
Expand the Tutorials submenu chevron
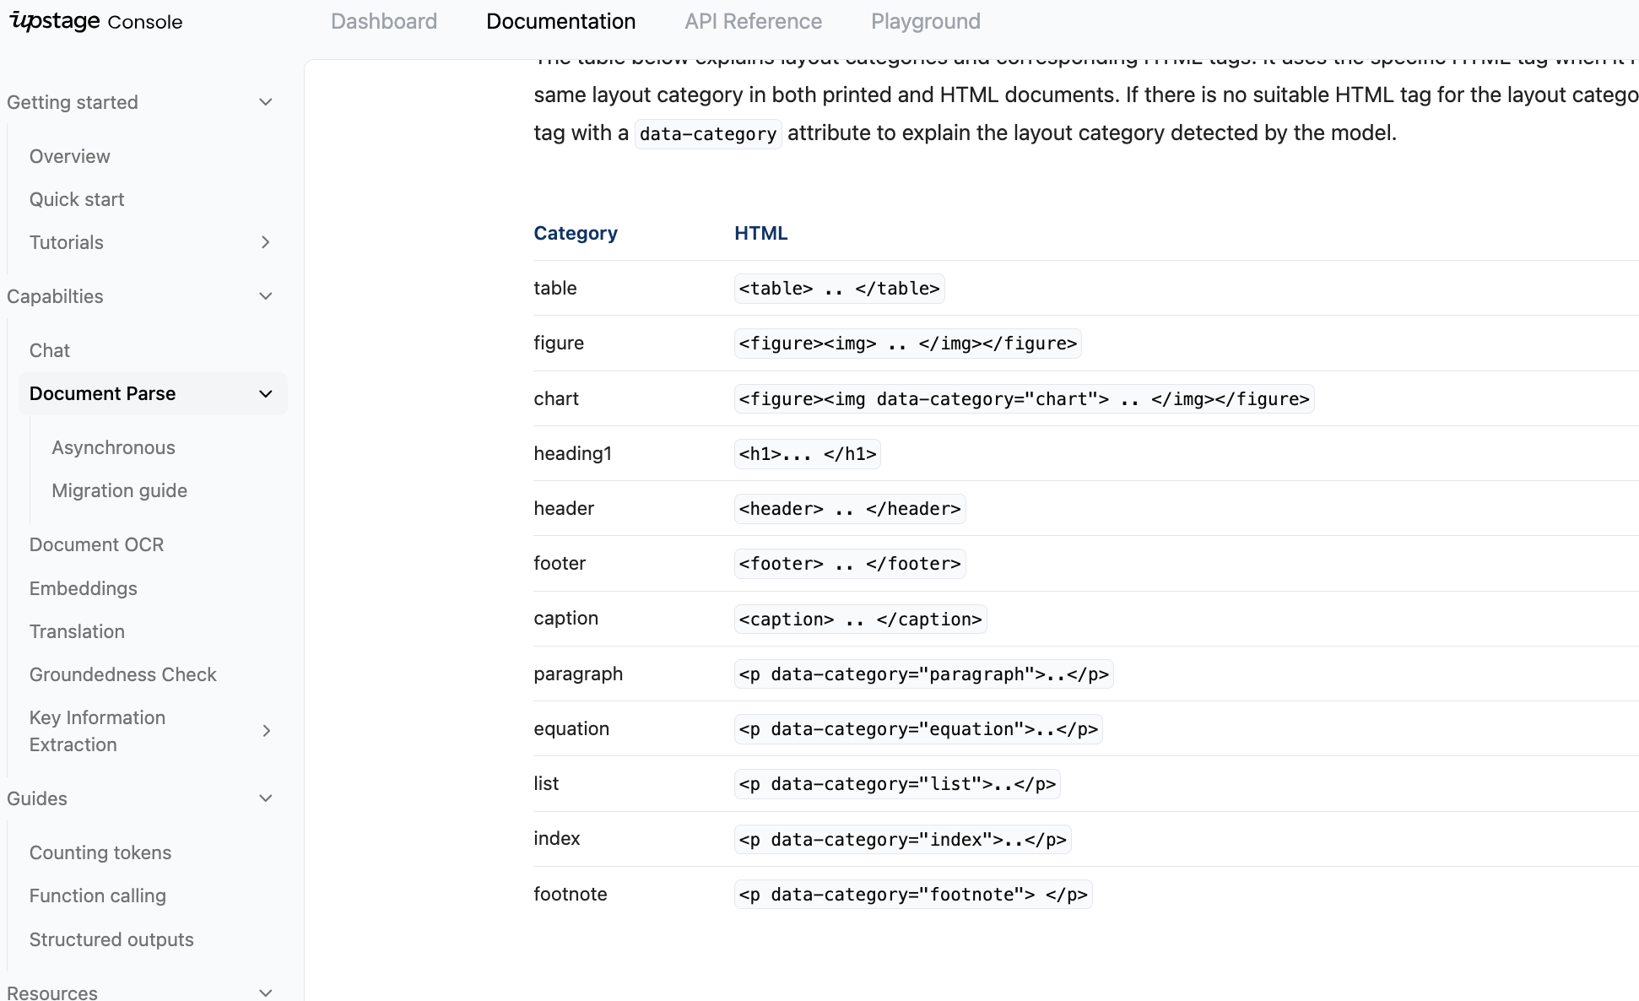(265, 242)
